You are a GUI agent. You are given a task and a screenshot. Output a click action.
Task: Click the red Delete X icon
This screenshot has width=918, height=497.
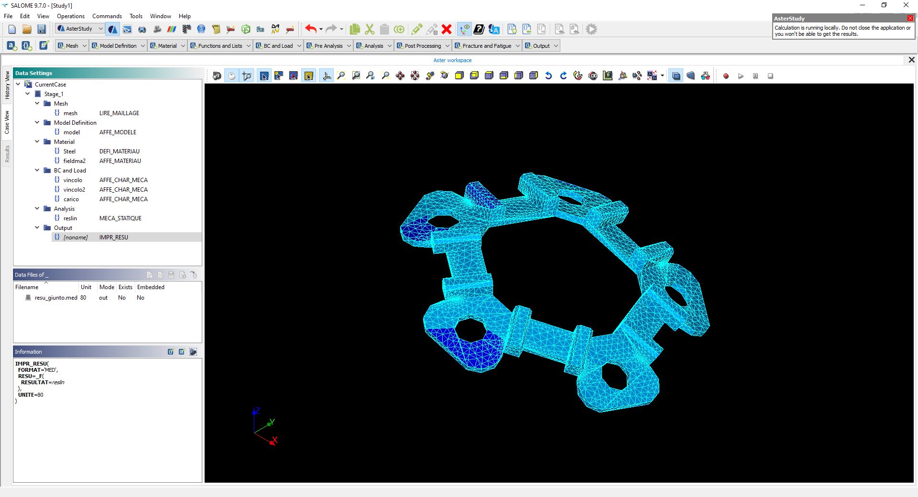447,30
